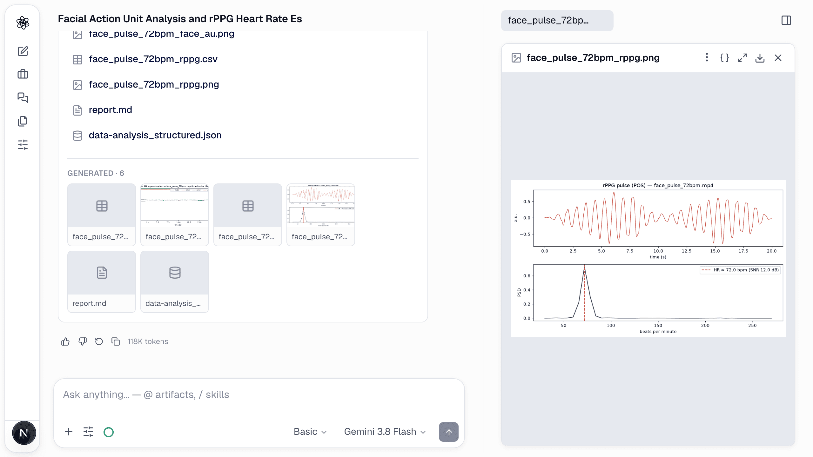The width and height of the screenshot is (813, 457).
Task: Open the Gemini 3.8 Flash model dropdown
Action: click(385, 432)
